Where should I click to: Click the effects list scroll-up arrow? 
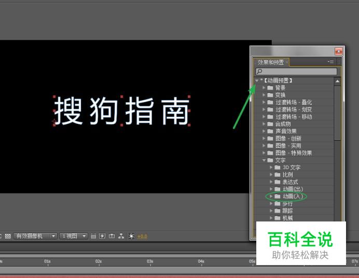(337, 81)
